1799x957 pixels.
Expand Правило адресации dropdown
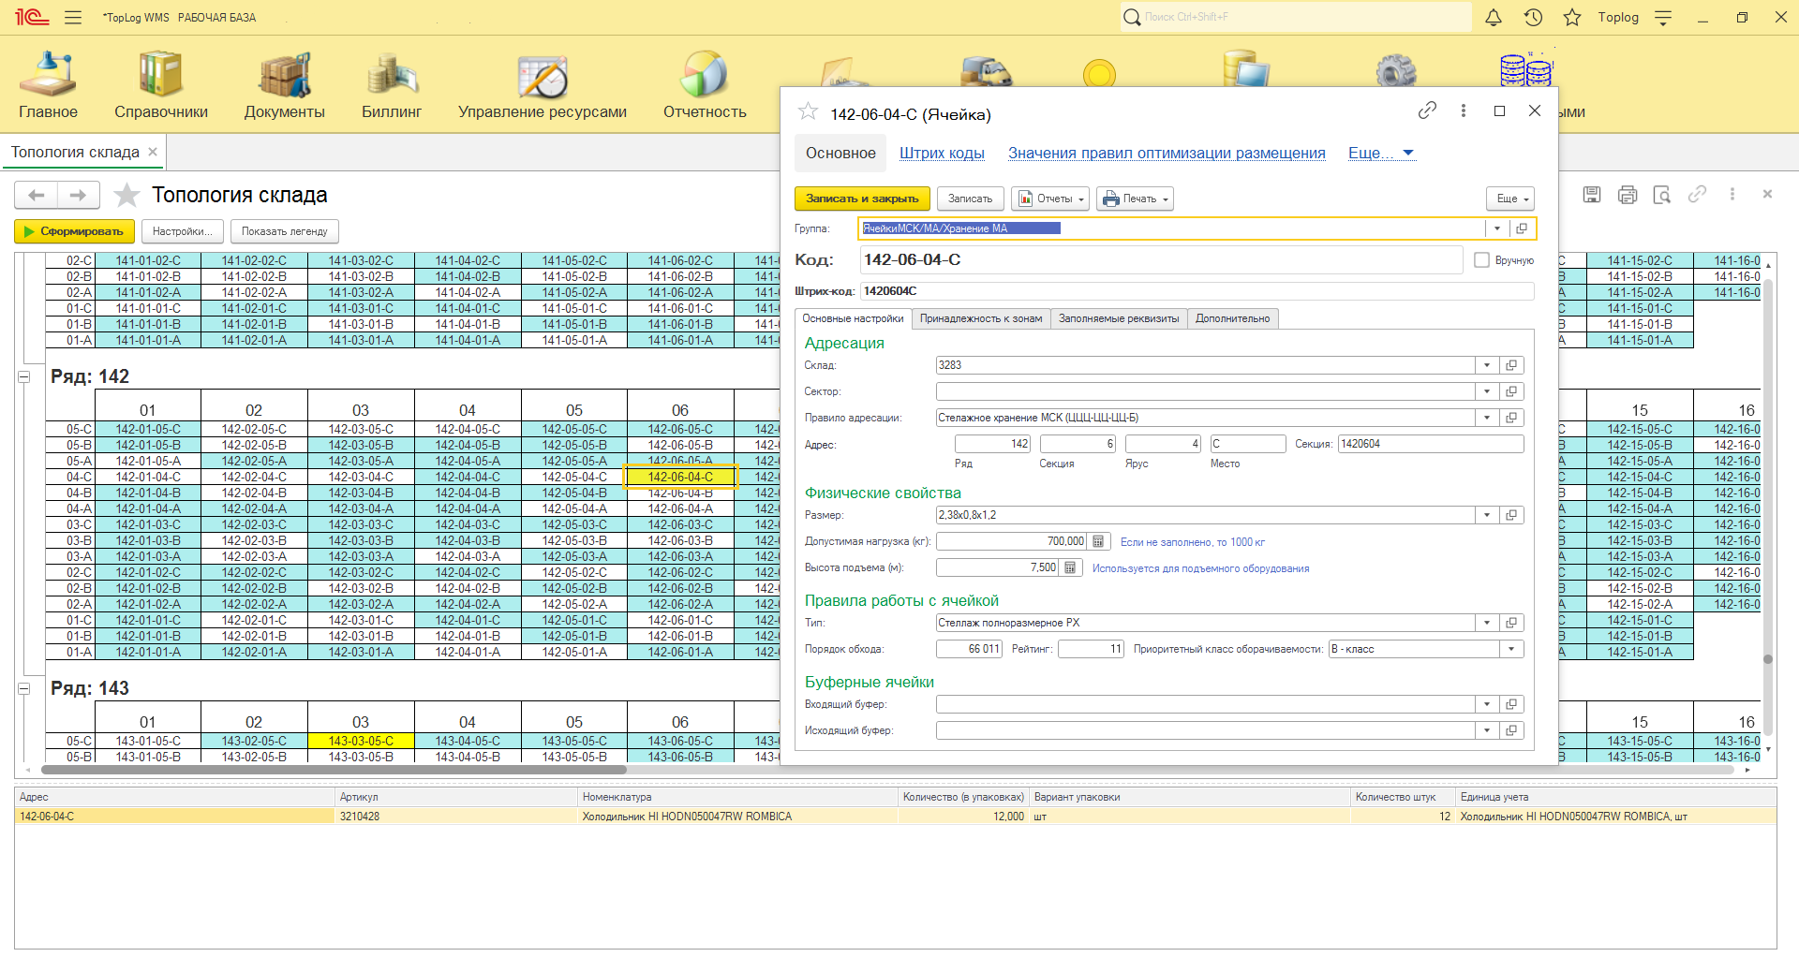(x=1487, y=418)
